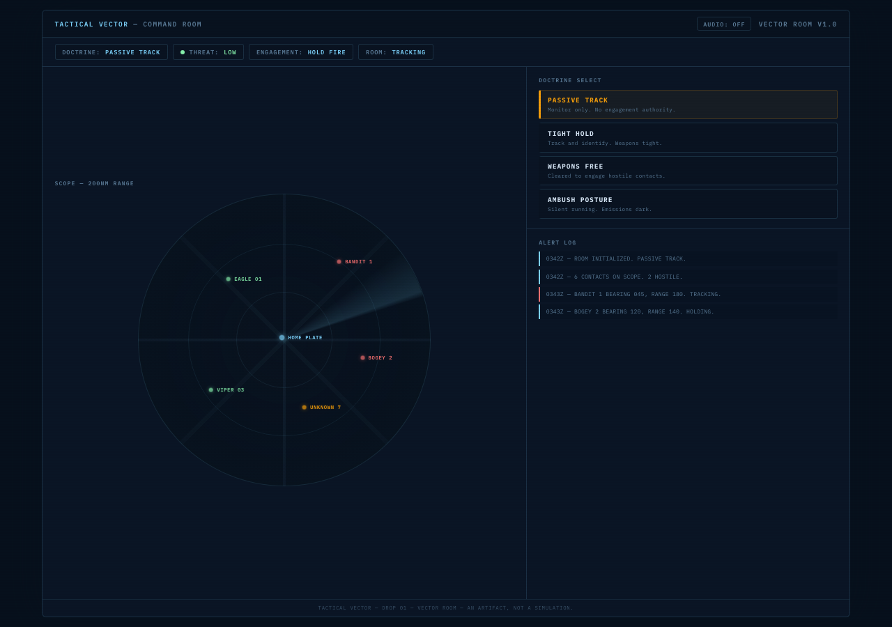The image size is (892, 627).
Task: Click the Doctrine Select heading
Action: [570, 81]
